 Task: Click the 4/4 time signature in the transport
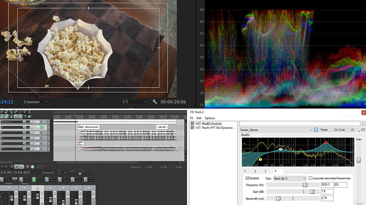click(x=66, y=172)
